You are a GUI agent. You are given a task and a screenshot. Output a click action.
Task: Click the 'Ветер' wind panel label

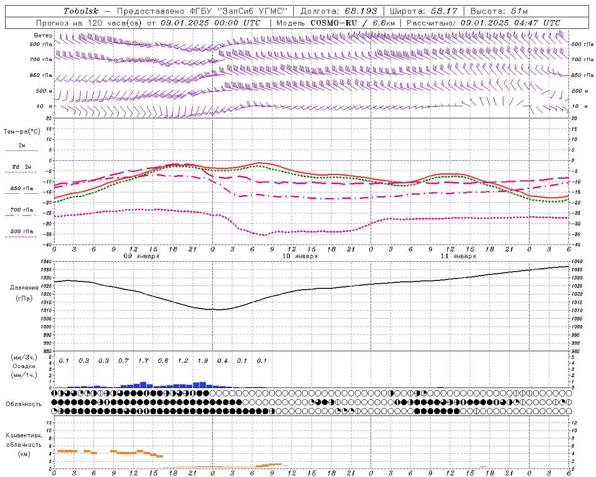point(43,35)
